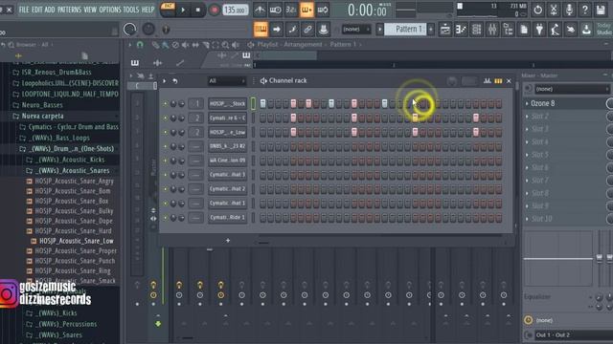Image resolution: width=613 pixels, height=344 pixels.
Task: Open the Out 1 - Out 2 output dropdown
Action: [x=574, y=335]
